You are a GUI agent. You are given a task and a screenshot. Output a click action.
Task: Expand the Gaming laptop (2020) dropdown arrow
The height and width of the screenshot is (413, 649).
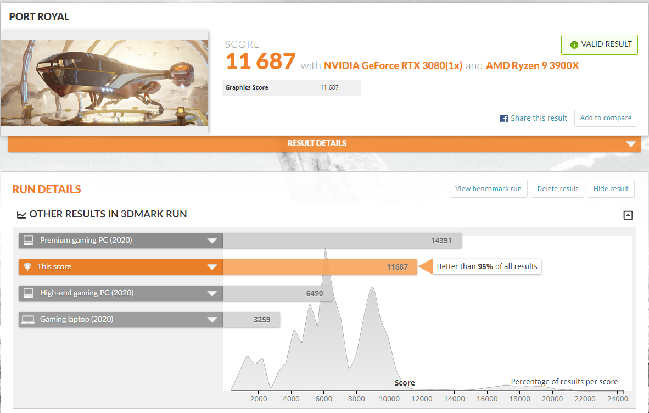[x=212, y=320]
